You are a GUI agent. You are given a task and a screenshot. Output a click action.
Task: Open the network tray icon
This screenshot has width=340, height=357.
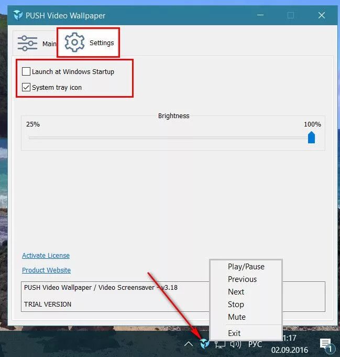220,344
